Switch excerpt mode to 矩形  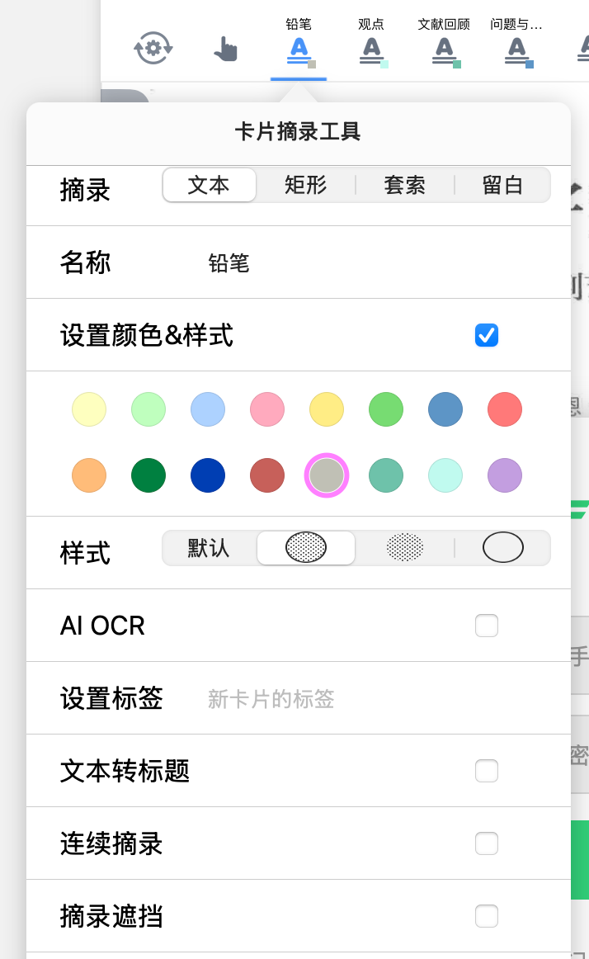pos(306,185)
